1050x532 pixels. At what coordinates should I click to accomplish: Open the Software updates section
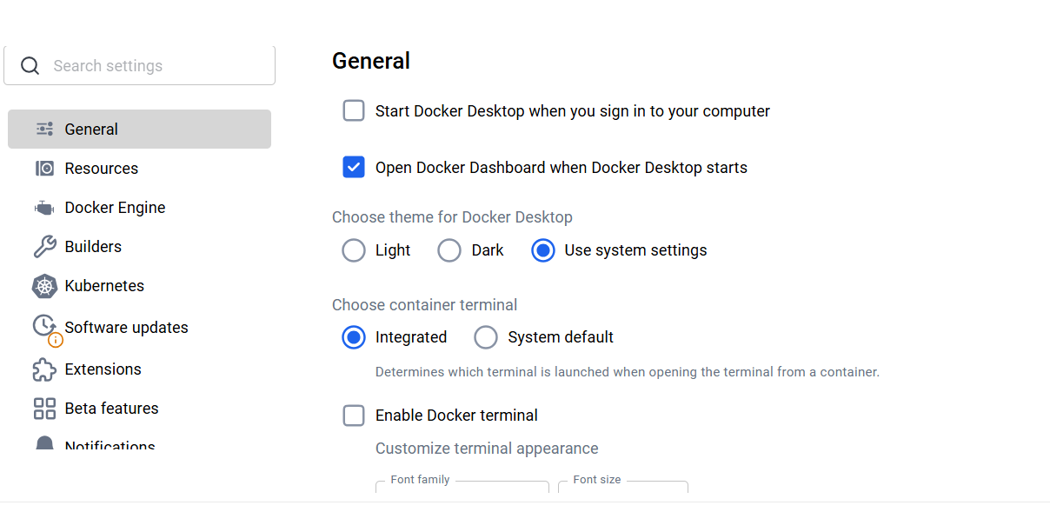point(139,328)
